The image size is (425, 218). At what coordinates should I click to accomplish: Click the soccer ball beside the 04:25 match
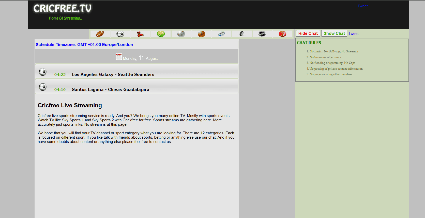(x=43, y=72)
